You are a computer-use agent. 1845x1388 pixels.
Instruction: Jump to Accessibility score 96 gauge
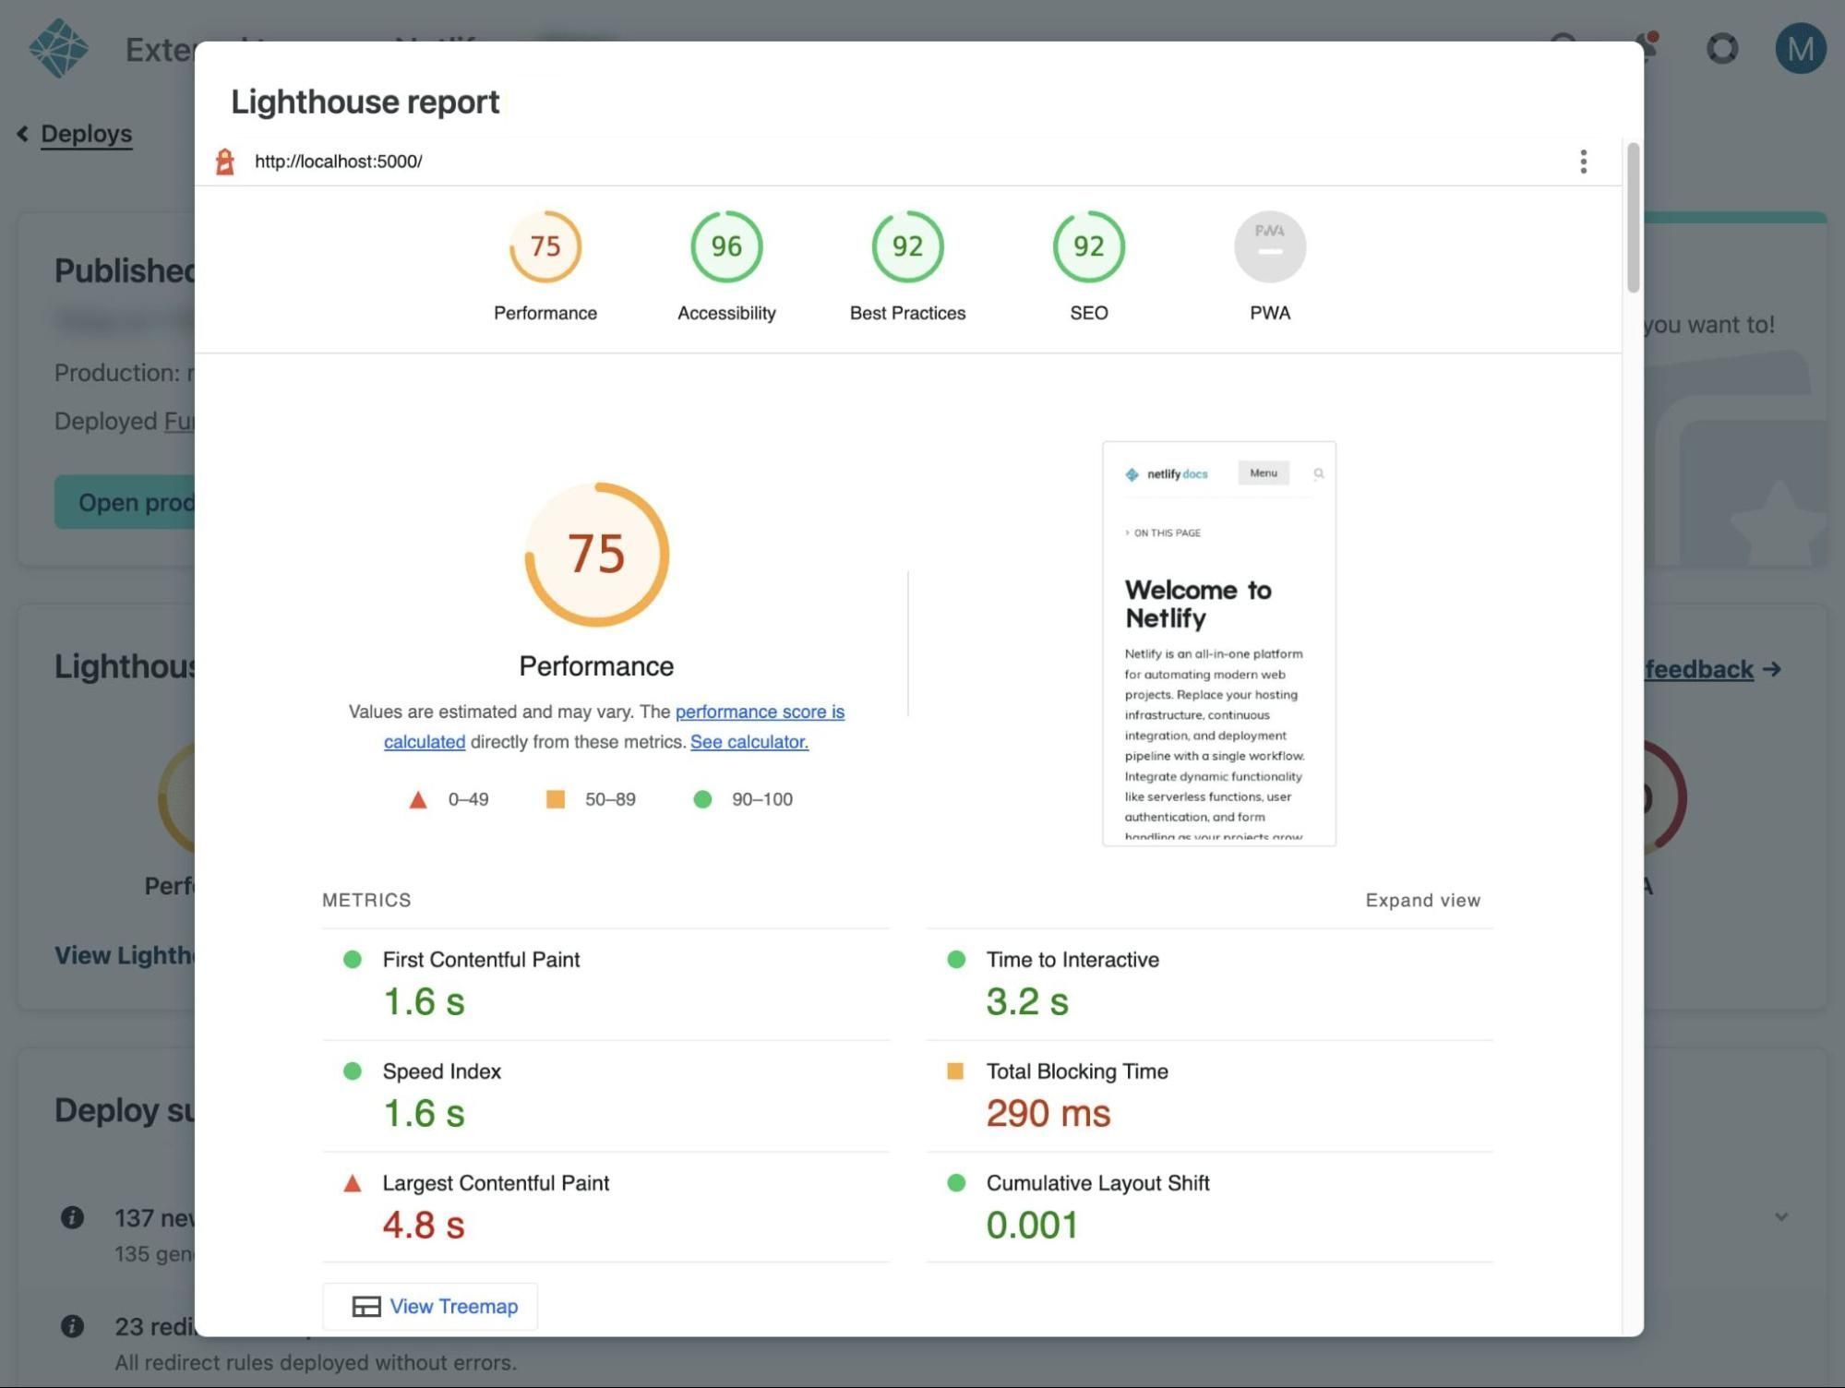726,246
